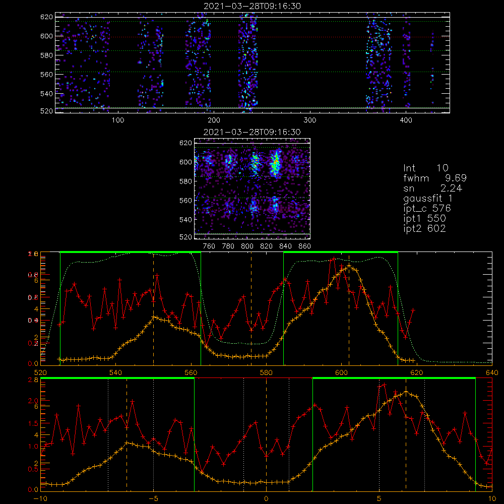504x504 pixels.
Task: Click the orange curve peak in the bottom plot
Action: pos(406,392)
